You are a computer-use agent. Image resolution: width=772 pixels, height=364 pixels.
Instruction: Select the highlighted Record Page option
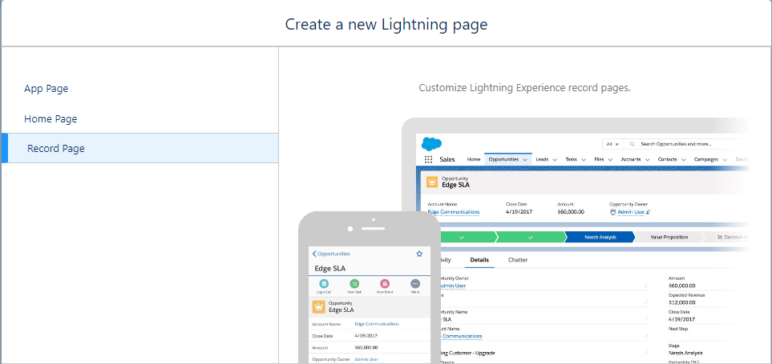[x=139, y=148]
